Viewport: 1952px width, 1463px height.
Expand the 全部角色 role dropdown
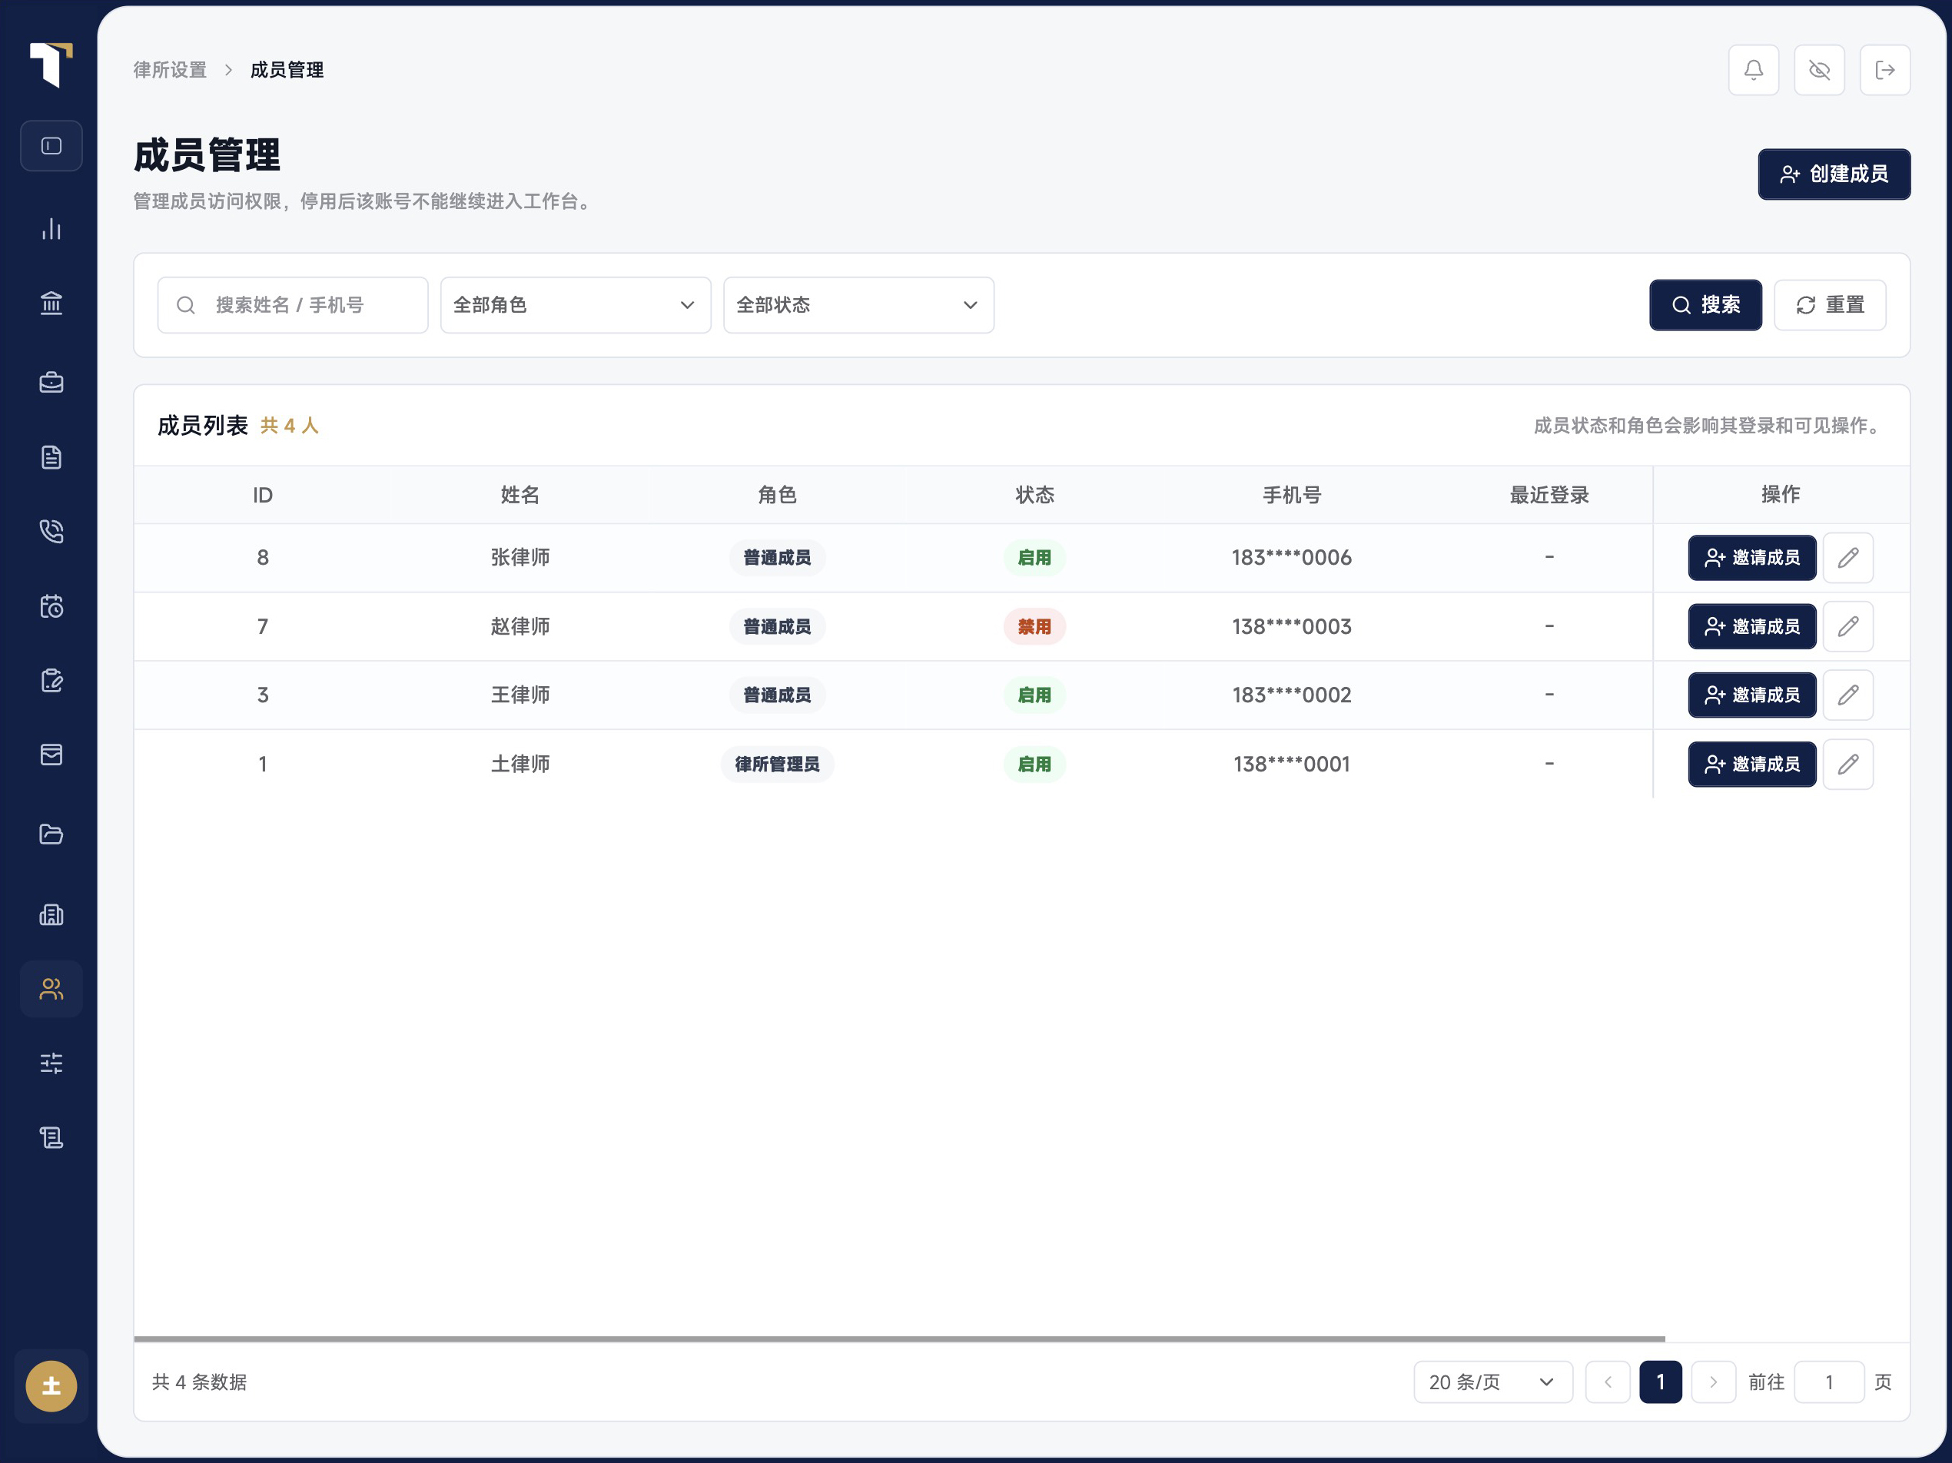(x=576, y=305)
